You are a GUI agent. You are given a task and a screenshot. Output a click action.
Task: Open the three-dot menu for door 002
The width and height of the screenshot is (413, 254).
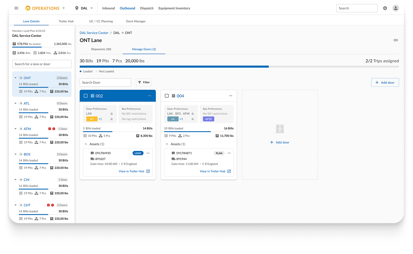(x=150, y=96)
